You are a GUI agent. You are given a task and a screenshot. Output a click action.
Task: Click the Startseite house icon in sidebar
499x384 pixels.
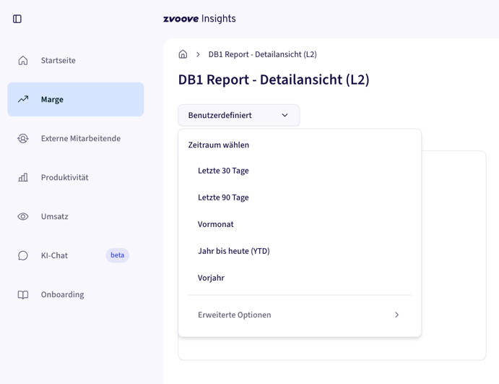click(x=23, y=61)
